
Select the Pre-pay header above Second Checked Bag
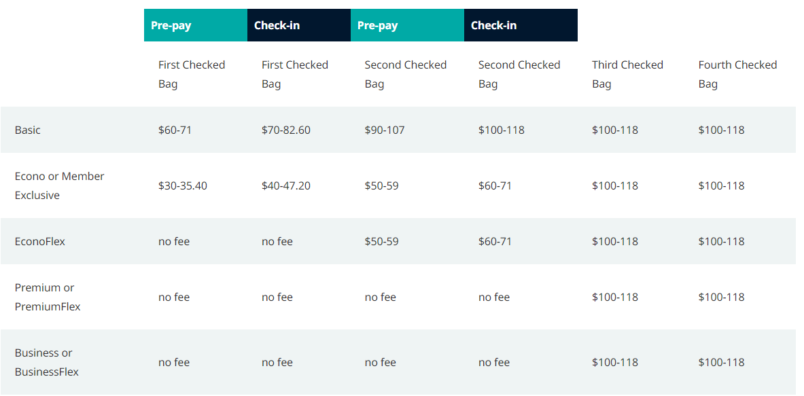point(378,26)
